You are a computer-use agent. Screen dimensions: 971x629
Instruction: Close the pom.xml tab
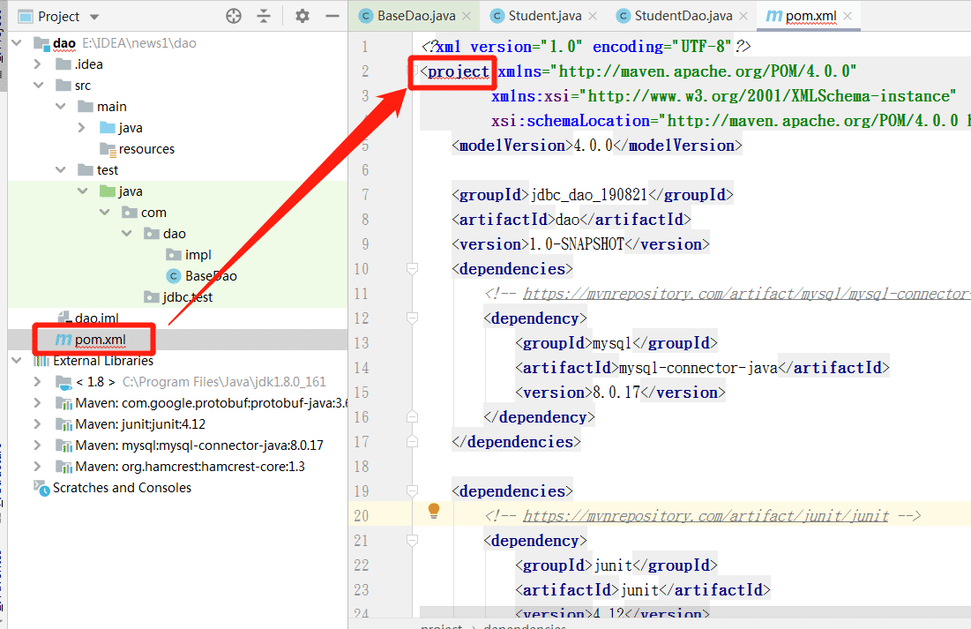pos(848,16)
